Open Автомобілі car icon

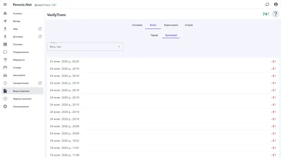coord(5,75)
